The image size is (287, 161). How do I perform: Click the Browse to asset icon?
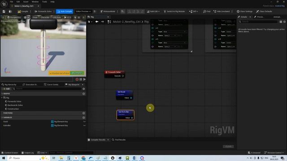(10, 12)
